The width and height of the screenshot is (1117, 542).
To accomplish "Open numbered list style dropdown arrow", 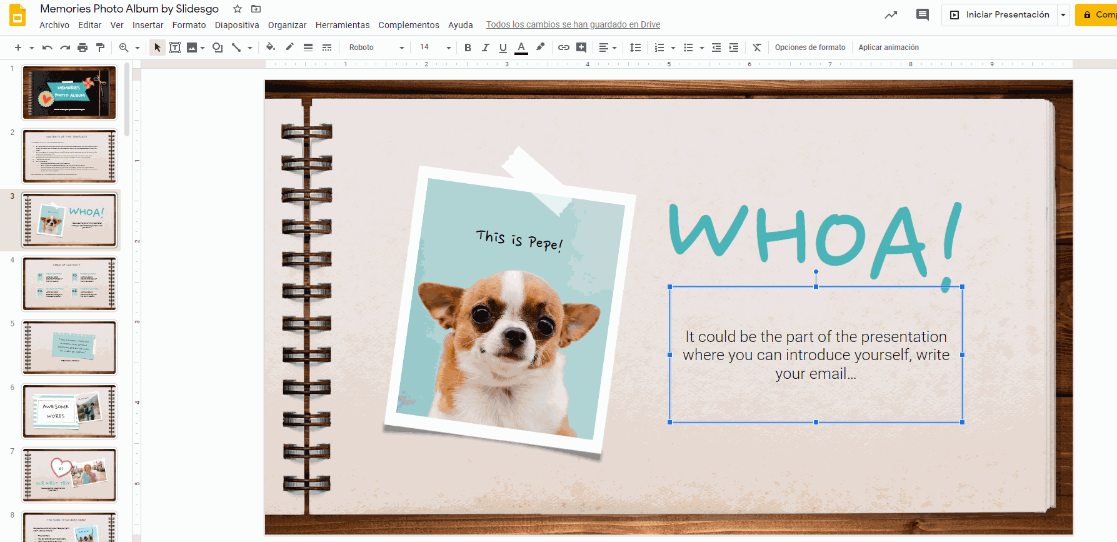I will [673, 48].
